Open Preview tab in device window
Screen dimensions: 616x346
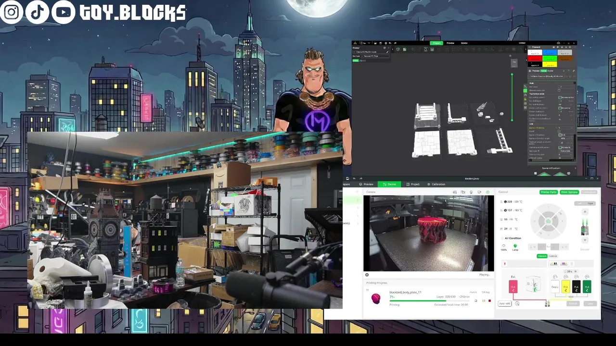(366, 185)
